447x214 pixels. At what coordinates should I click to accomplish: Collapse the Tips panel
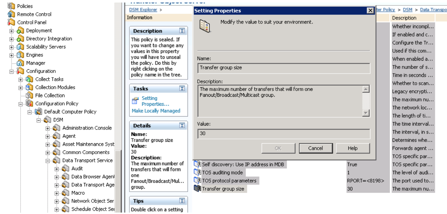coord(182,201)
